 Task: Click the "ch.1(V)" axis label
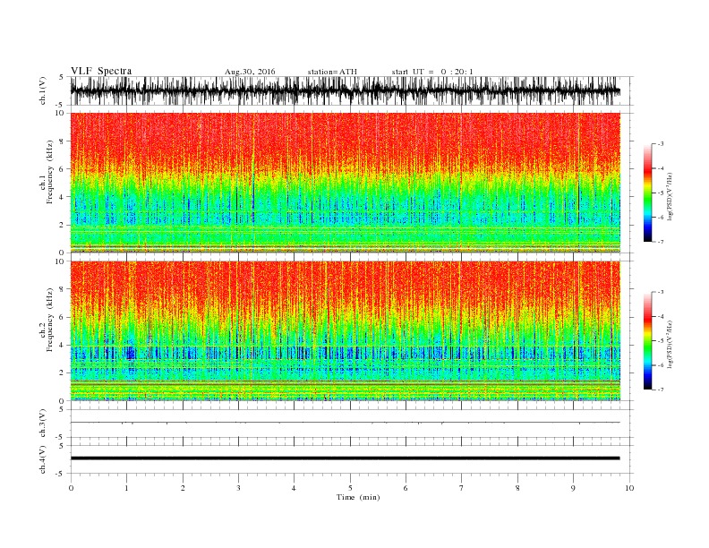(x=43, y=91)
